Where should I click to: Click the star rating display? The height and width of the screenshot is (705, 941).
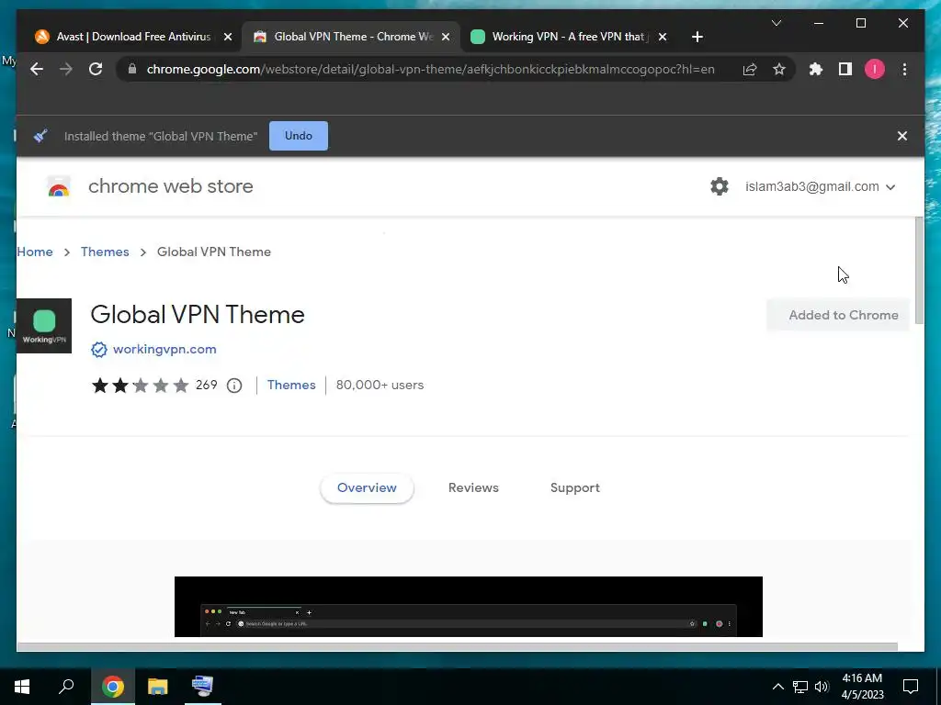click(x=140, y=385)
